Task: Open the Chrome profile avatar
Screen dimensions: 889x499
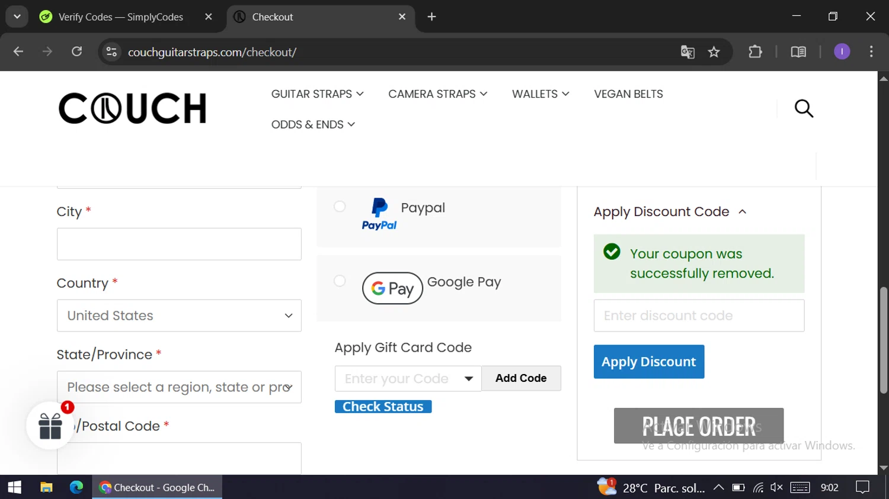Action: click(842, 52)
